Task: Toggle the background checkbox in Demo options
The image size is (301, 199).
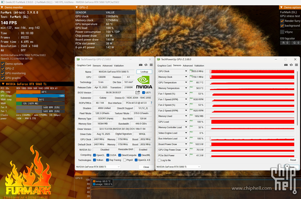Action: [282, 25]
